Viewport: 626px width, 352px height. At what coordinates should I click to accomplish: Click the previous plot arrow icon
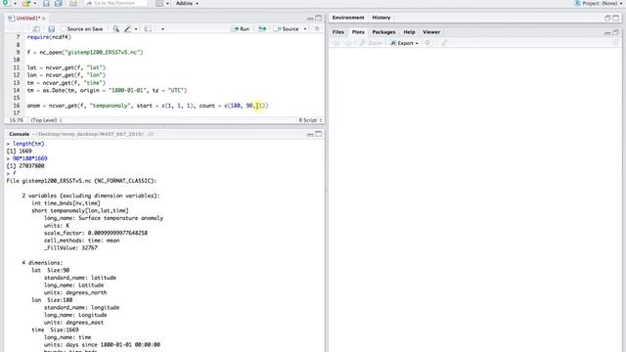click(x=336, y=43)
